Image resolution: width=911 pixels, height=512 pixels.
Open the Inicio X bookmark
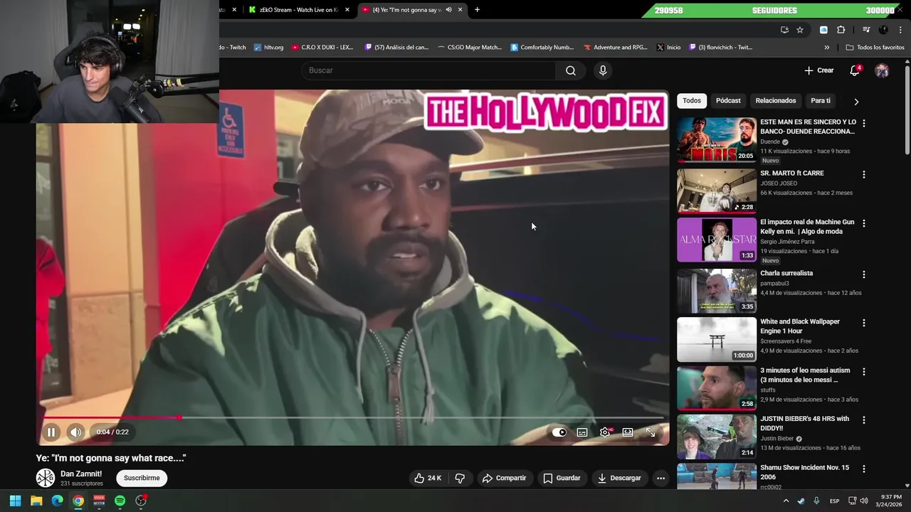[668, 47]
